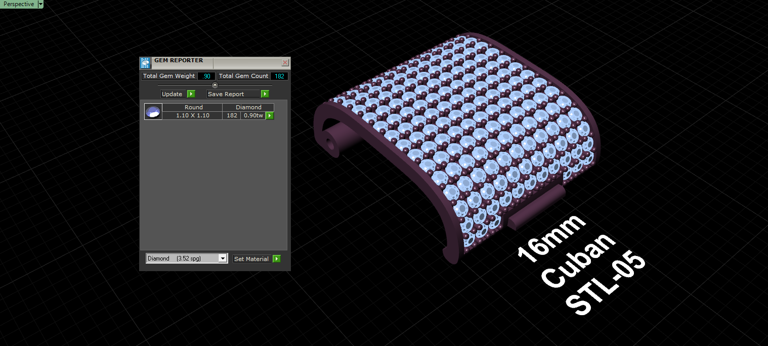Image resolution: width=768 pixels, height=346 pixels.
Task: Click the Perspective viewport label
Action: (19, 4)
